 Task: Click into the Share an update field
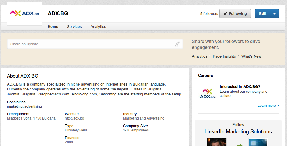(95, 44)
